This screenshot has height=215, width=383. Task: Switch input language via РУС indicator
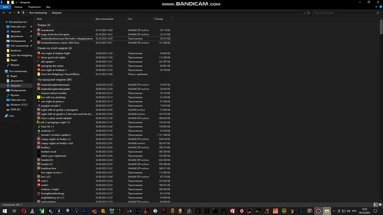(354, 211)
